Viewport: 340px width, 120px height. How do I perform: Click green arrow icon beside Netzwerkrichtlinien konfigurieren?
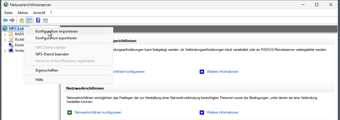70,112
